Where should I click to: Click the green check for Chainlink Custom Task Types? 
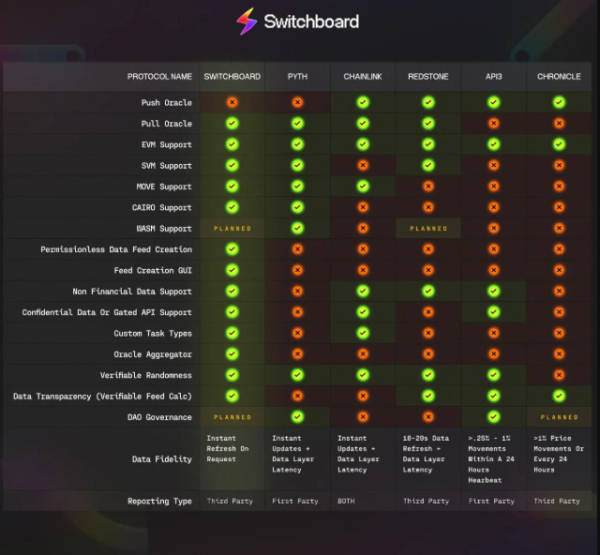363,333
